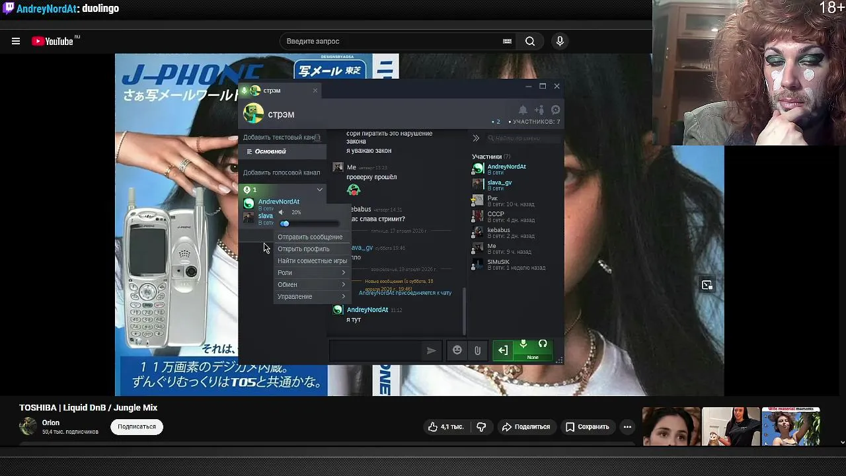
Task: Click invite friend icon in chat header
Action: [x=539, y=110]
